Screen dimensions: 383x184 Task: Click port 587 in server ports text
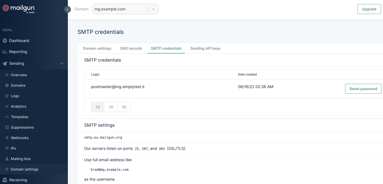[145, 149]
